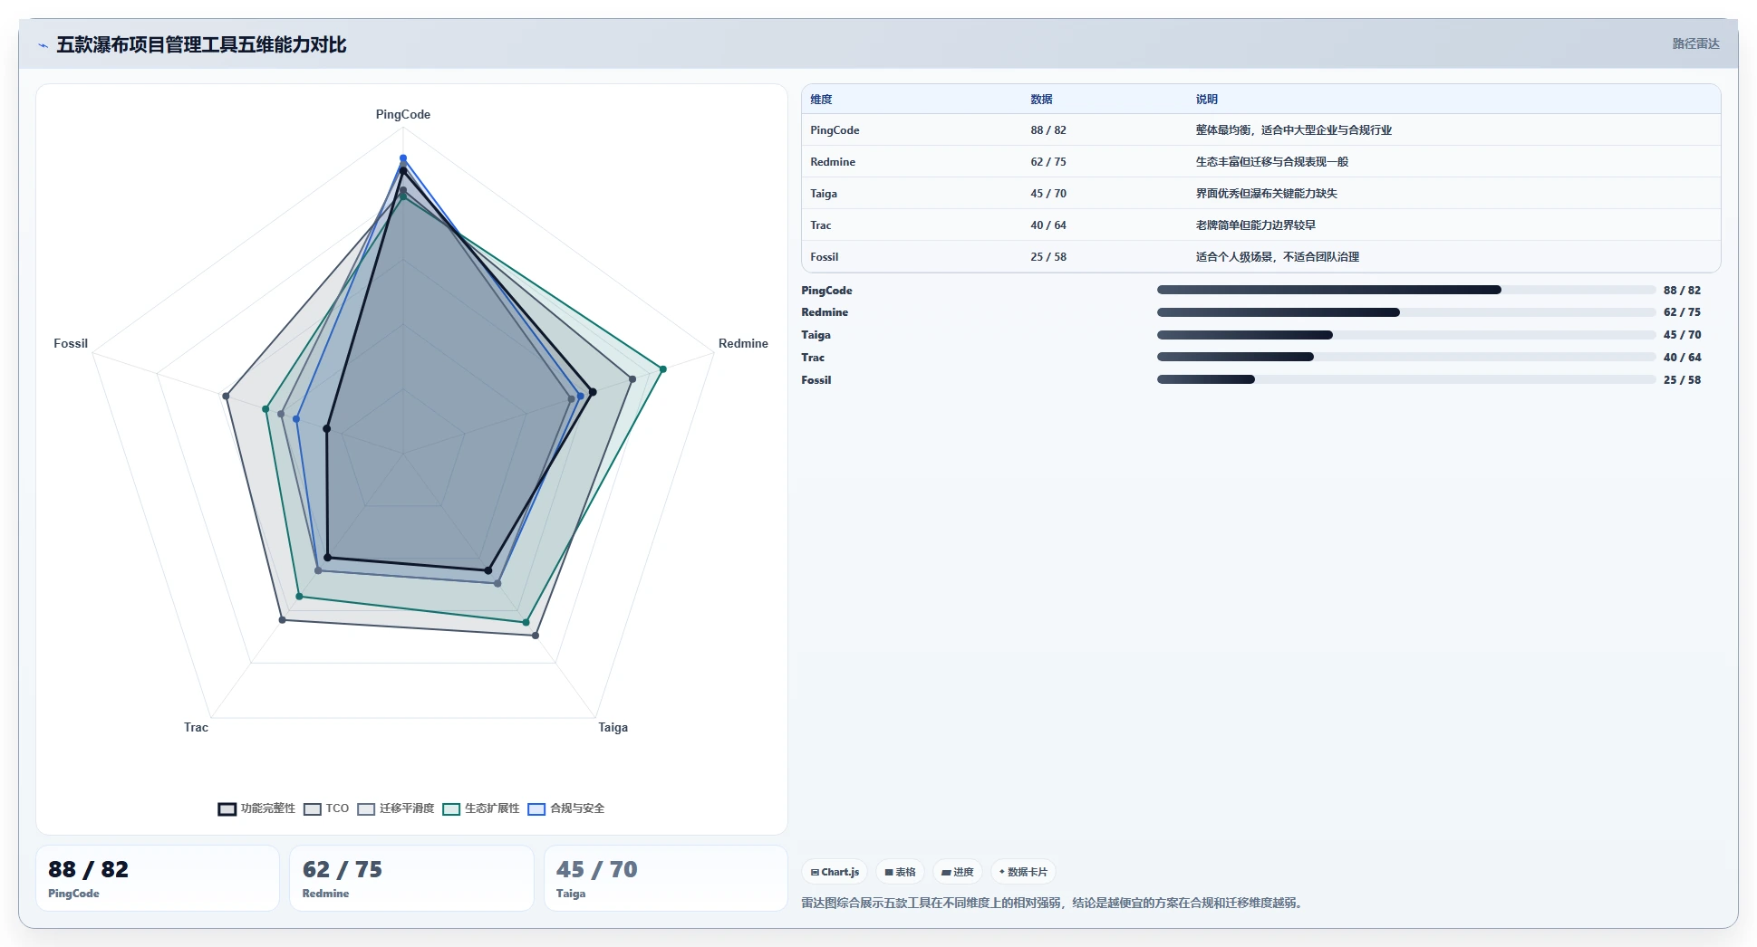The height and width of the screenshot is (947, 1757).
Task: Click the PingCode progress bar
Action: (x=1405, y=290)
